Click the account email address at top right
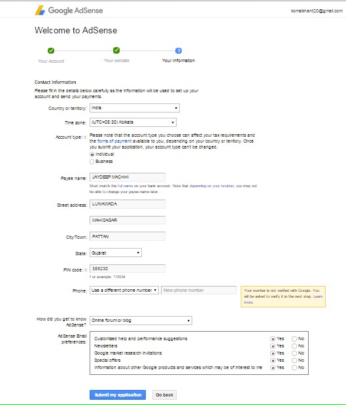This screenshot has height=405, width=346. pyautogui.click(x=317, y=11)
